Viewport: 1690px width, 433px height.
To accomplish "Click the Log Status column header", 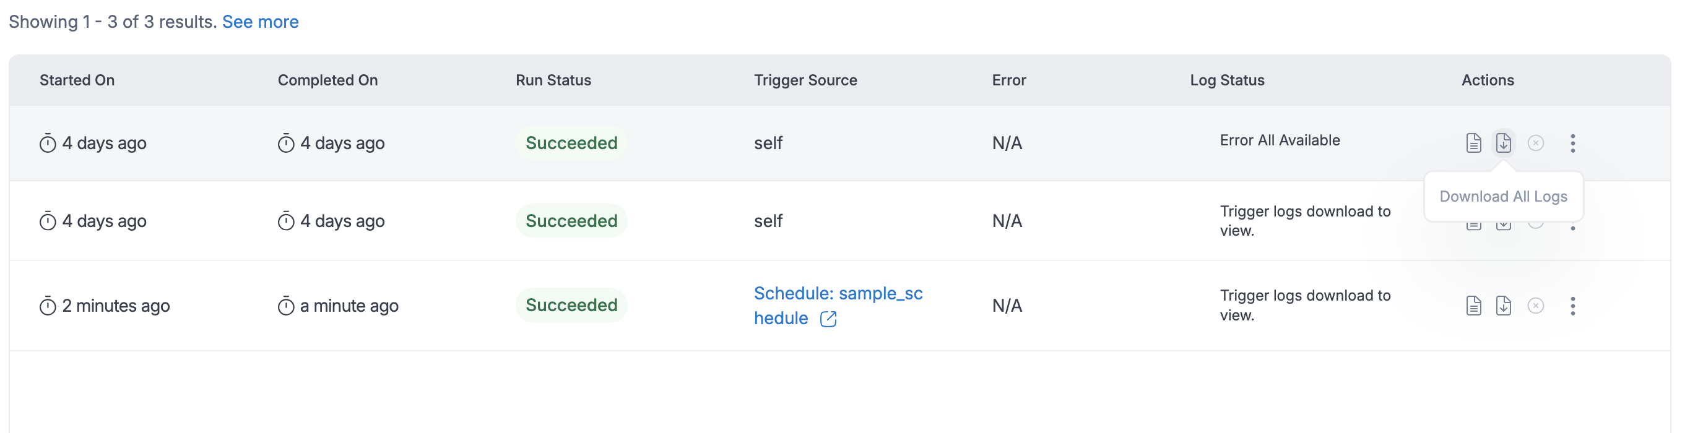I will coord(1227,80).
